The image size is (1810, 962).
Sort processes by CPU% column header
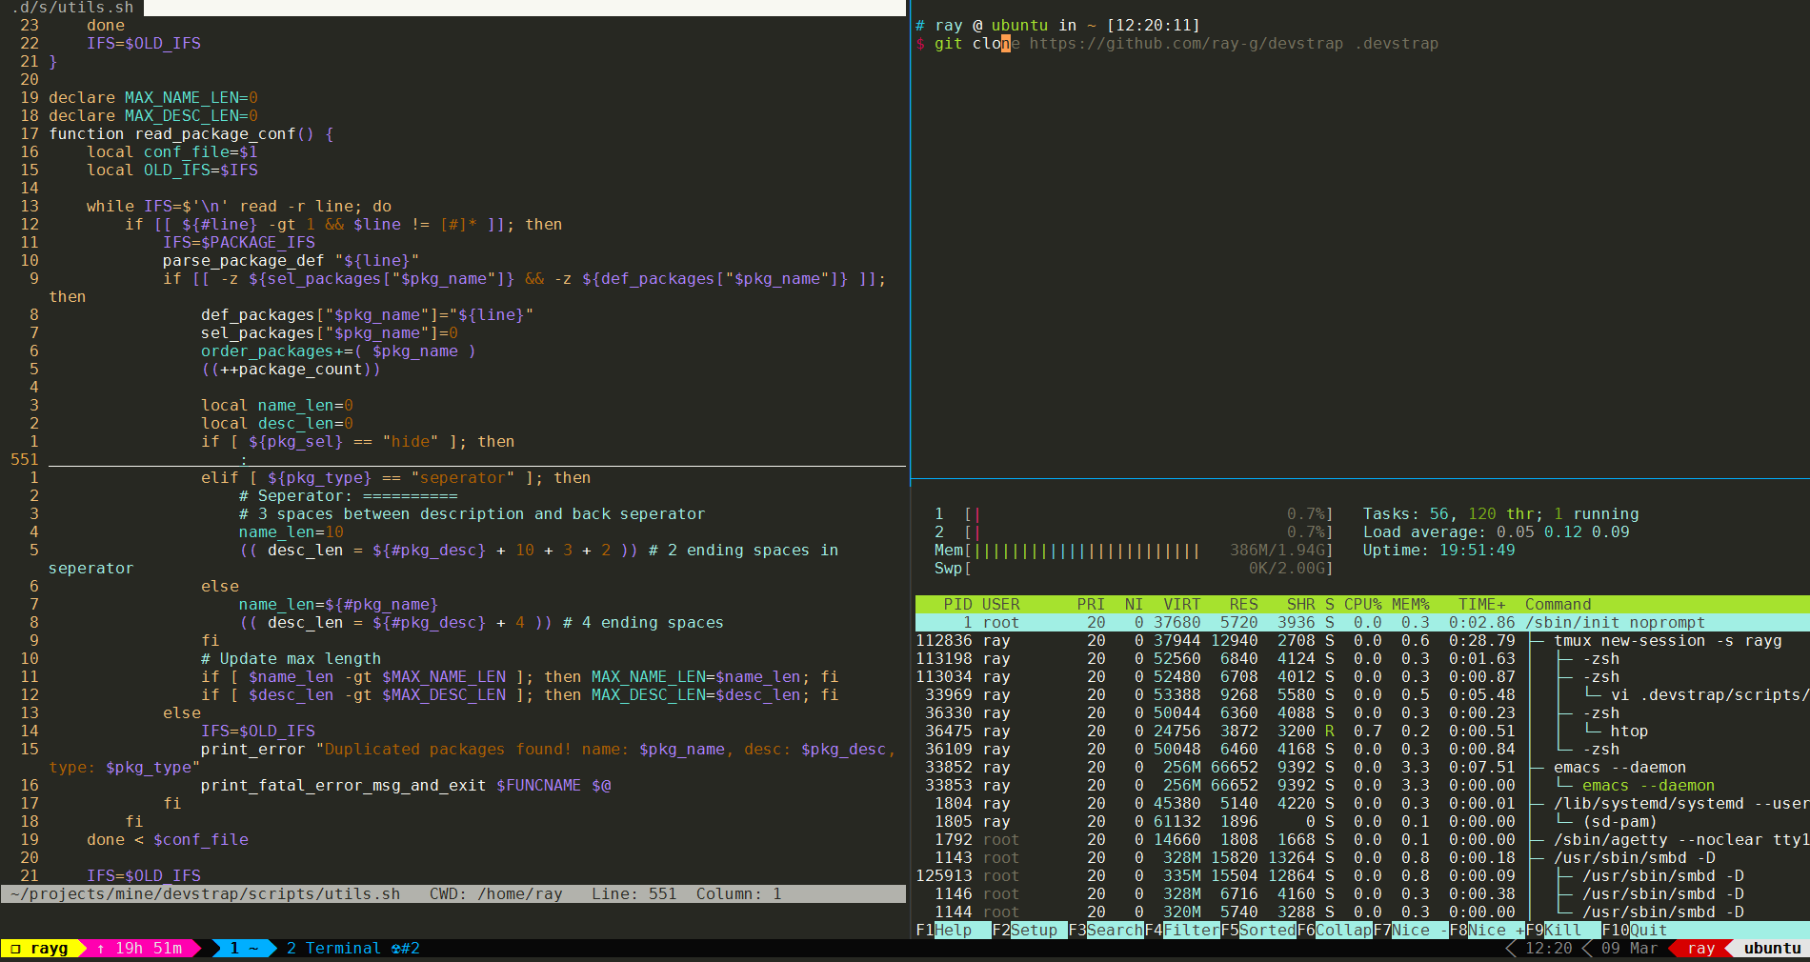pyautogui.click(x=1362, y=605)
